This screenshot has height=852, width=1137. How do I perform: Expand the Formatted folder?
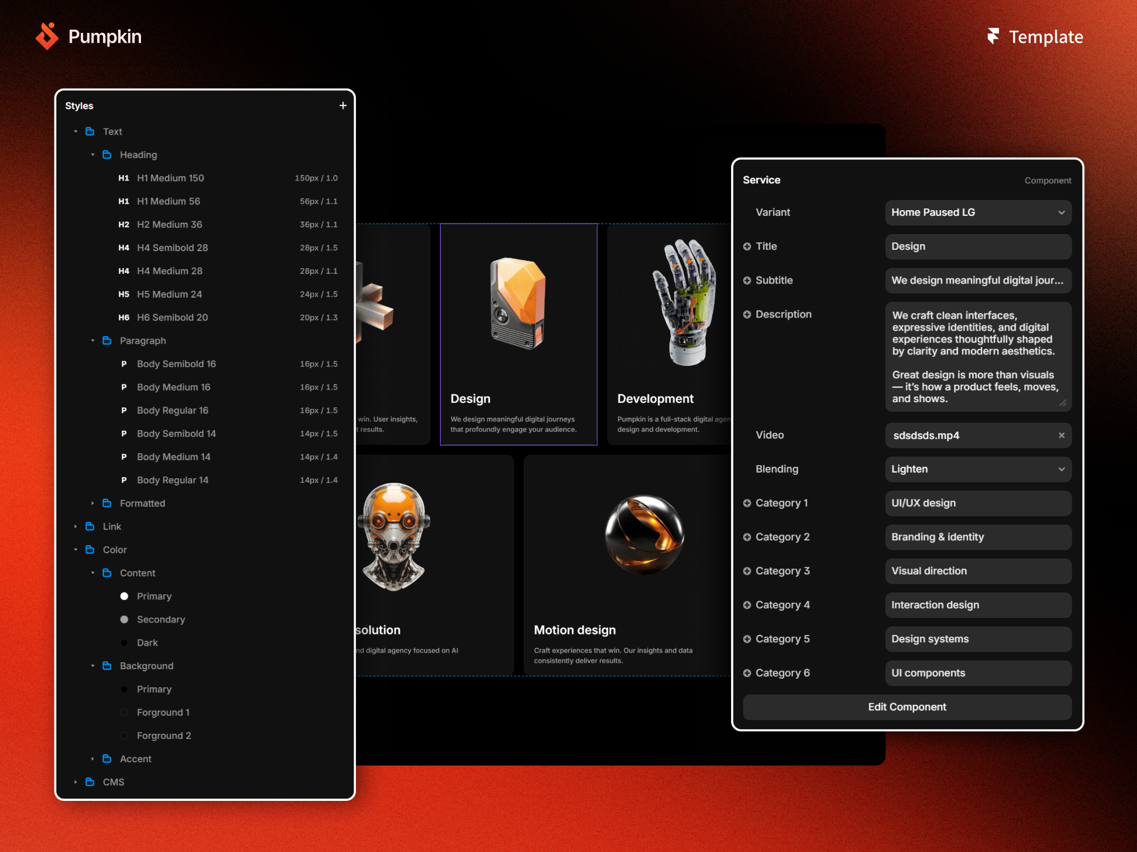pos(93,503)
